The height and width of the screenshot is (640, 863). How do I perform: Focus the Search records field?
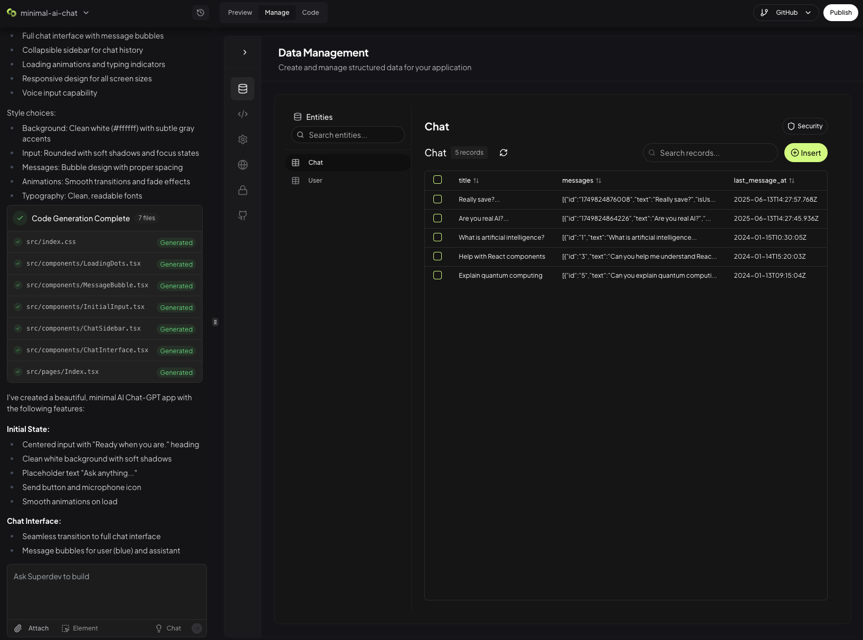710,153
